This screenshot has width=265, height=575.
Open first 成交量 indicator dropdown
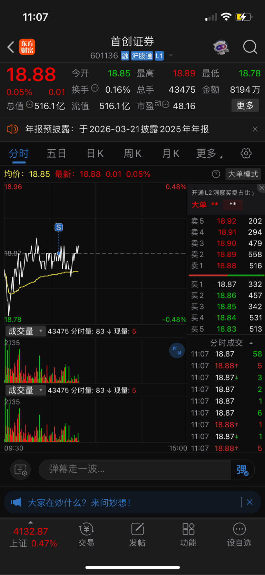pos(25,331)
